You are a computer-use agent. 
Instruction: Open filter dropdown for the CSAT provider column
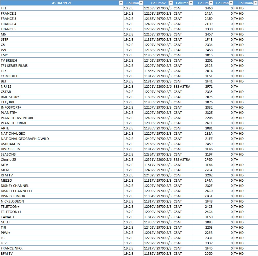191,3
